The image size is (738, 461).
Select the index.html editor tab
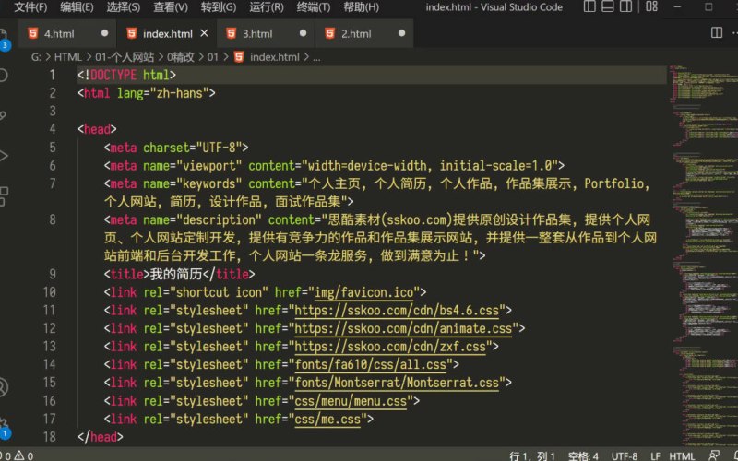click(168, 34)
